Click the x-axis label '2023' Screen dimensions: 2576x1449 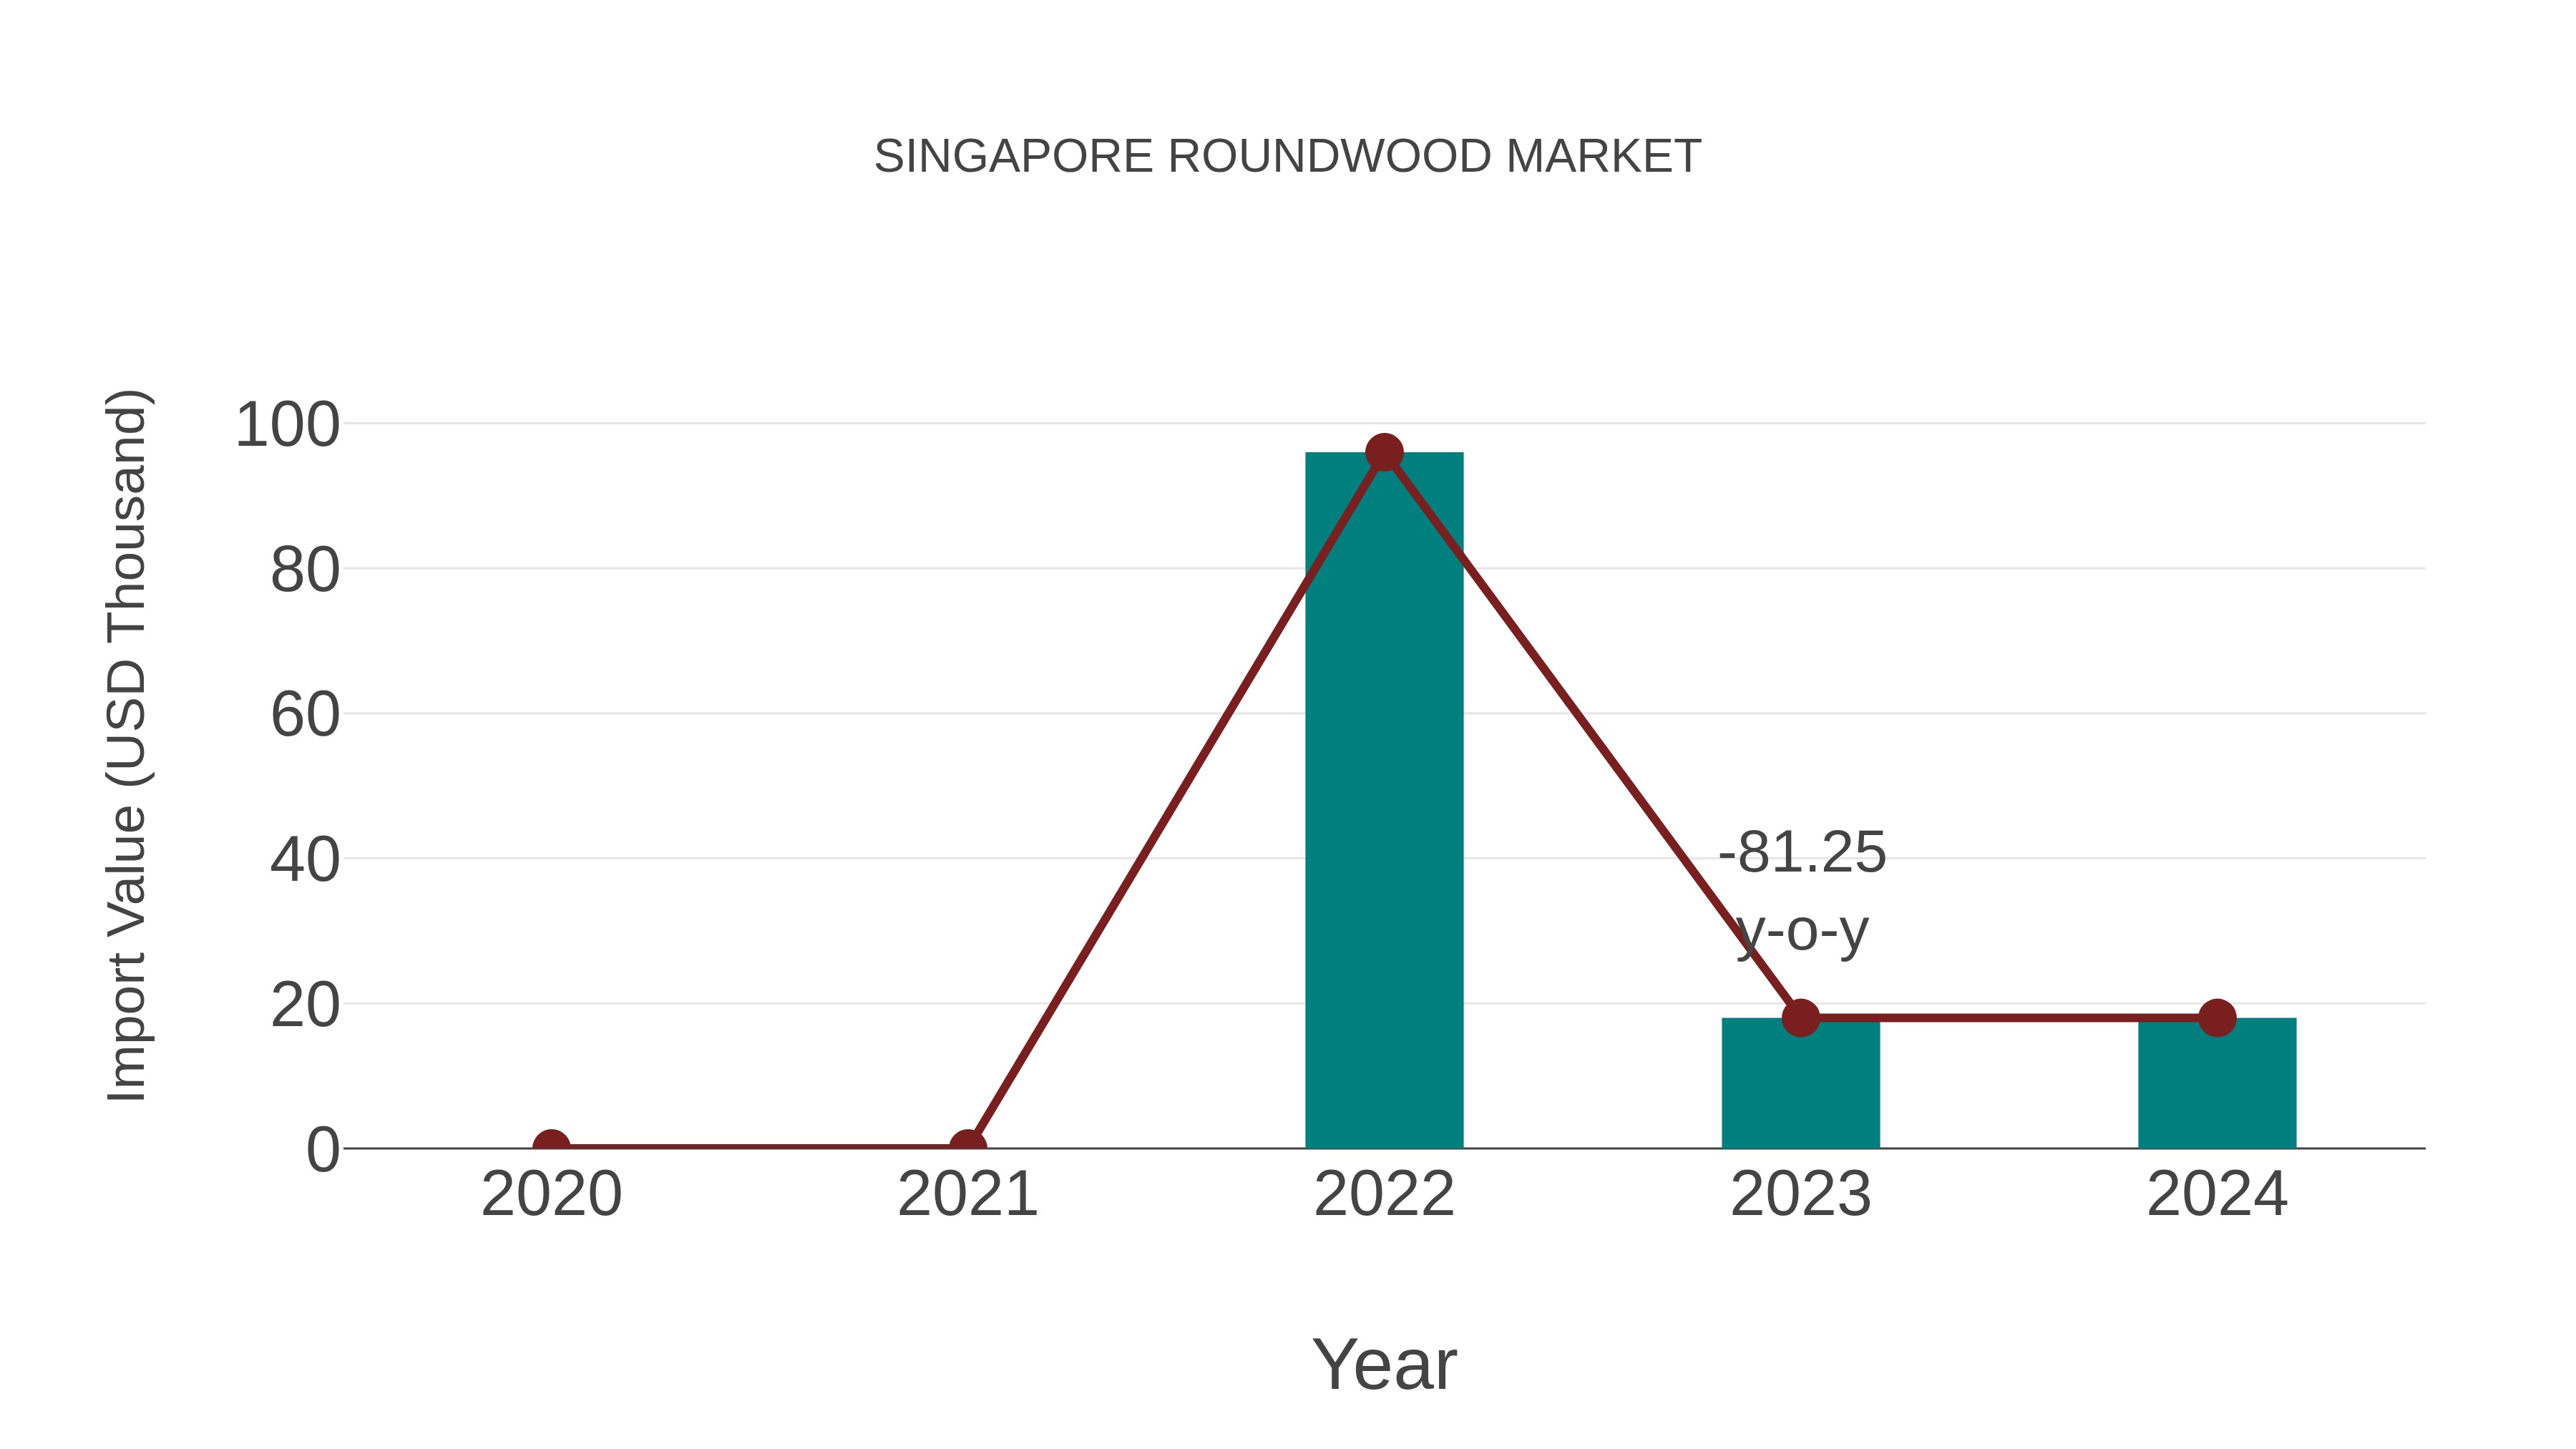(1800, 1194)
